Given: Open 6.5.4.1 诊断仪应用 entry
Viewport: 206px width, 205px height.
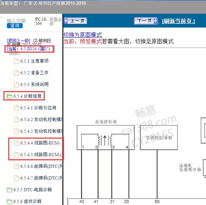Looking at the screenshot, I should click(38, 108).
